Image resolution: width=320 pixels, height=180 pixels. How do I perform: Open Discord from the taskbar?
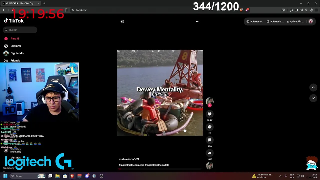coord(87,176)
